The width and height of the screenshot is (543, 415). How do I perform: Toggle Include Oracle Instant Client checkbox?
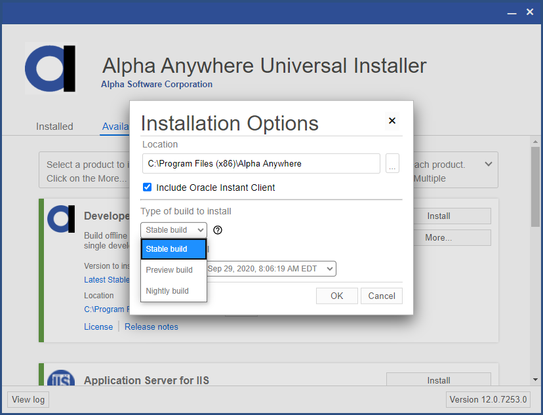pyautogui.click(x=147, y=188)
